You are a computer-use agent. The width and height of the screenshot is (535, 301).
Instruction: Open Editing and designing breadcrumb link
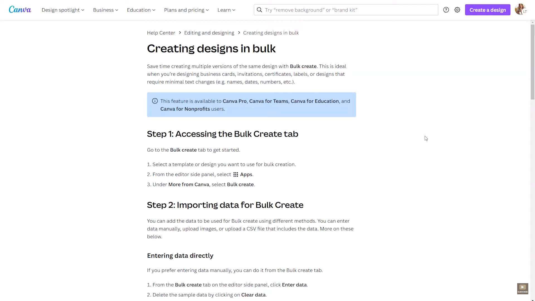(209, 33)
